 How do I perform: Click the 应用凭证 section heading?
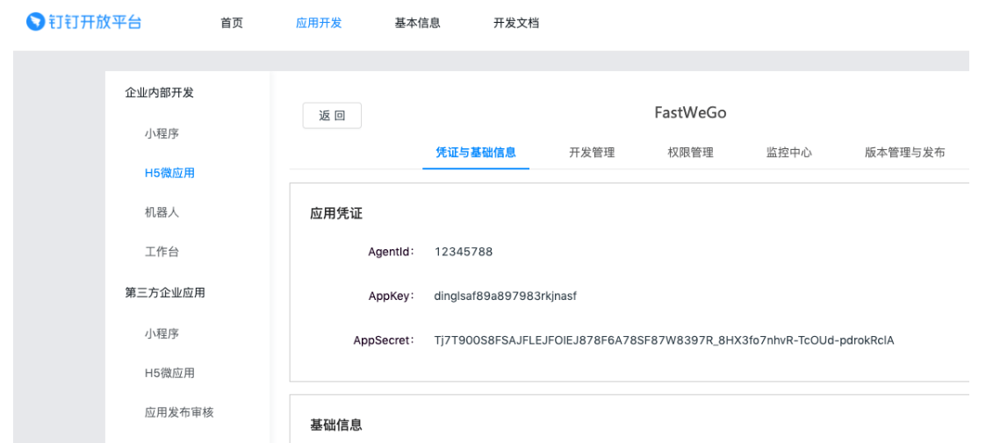point(335,213)
